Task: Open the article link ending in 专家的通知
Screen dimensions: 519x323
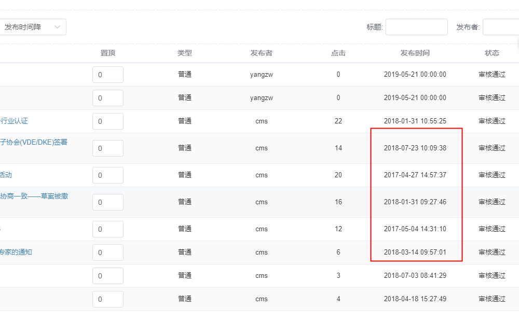Action: coord(16,252)
